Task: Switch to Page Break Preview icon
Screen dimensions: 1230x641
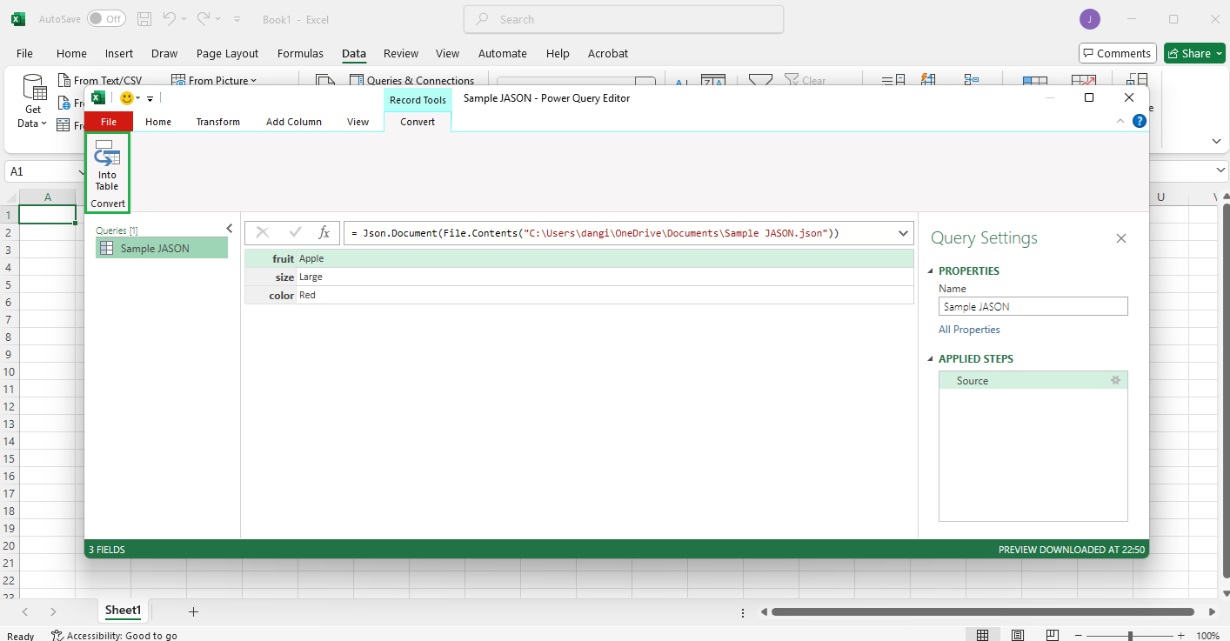Action: pos(1053,635)
